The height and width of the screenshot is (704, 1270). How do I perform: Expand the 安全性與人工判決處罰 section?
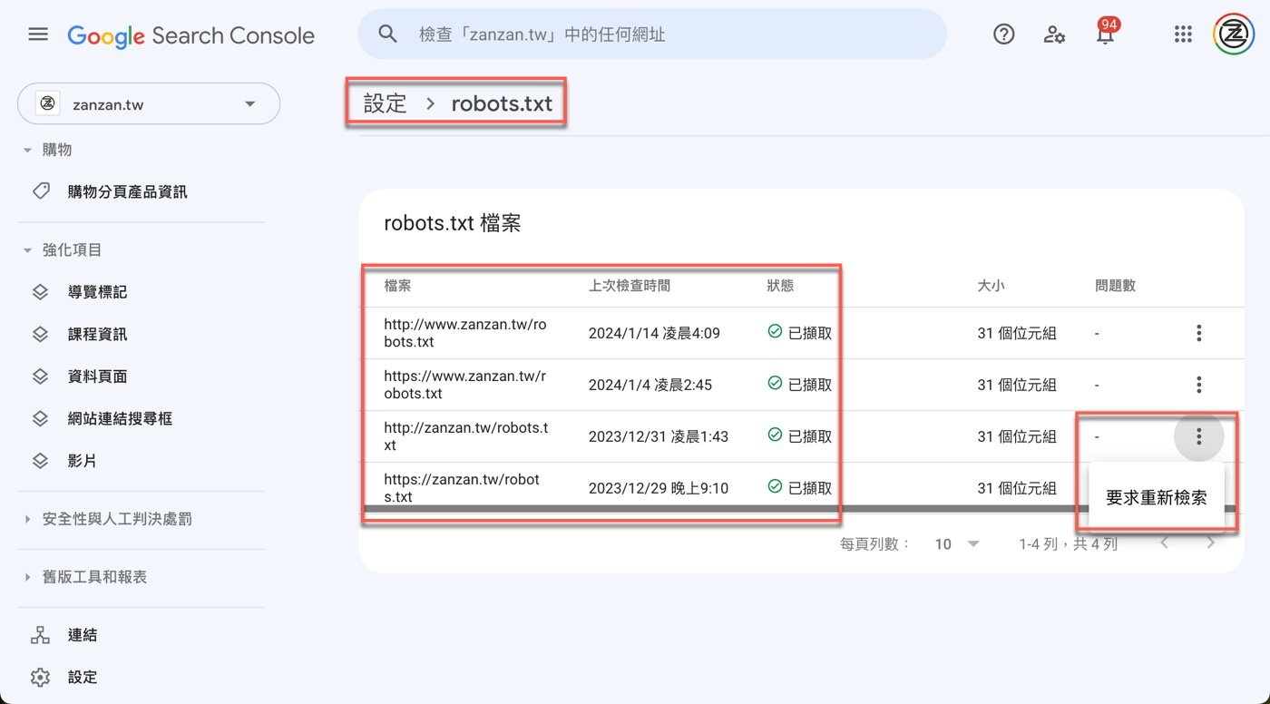(27, 519)
